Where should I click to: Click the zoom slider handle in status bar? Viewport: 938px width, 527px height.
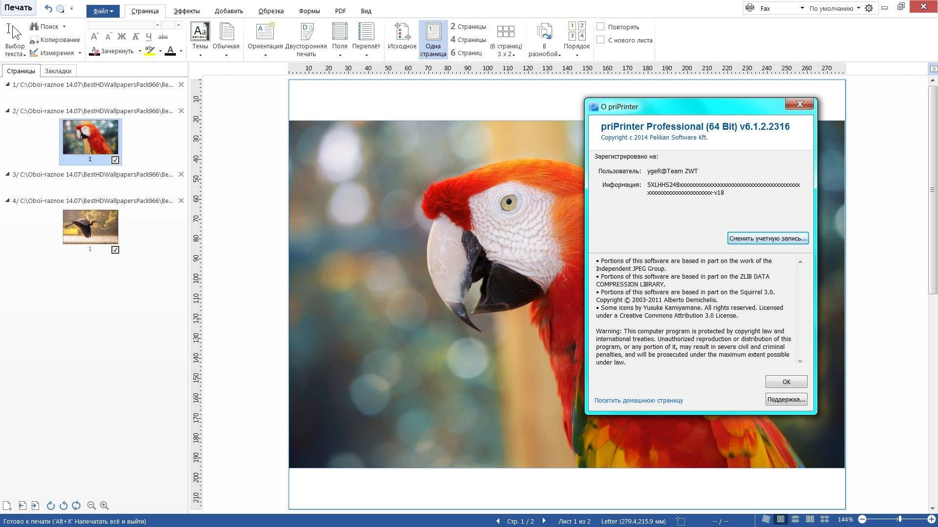[x=899, y=519]
